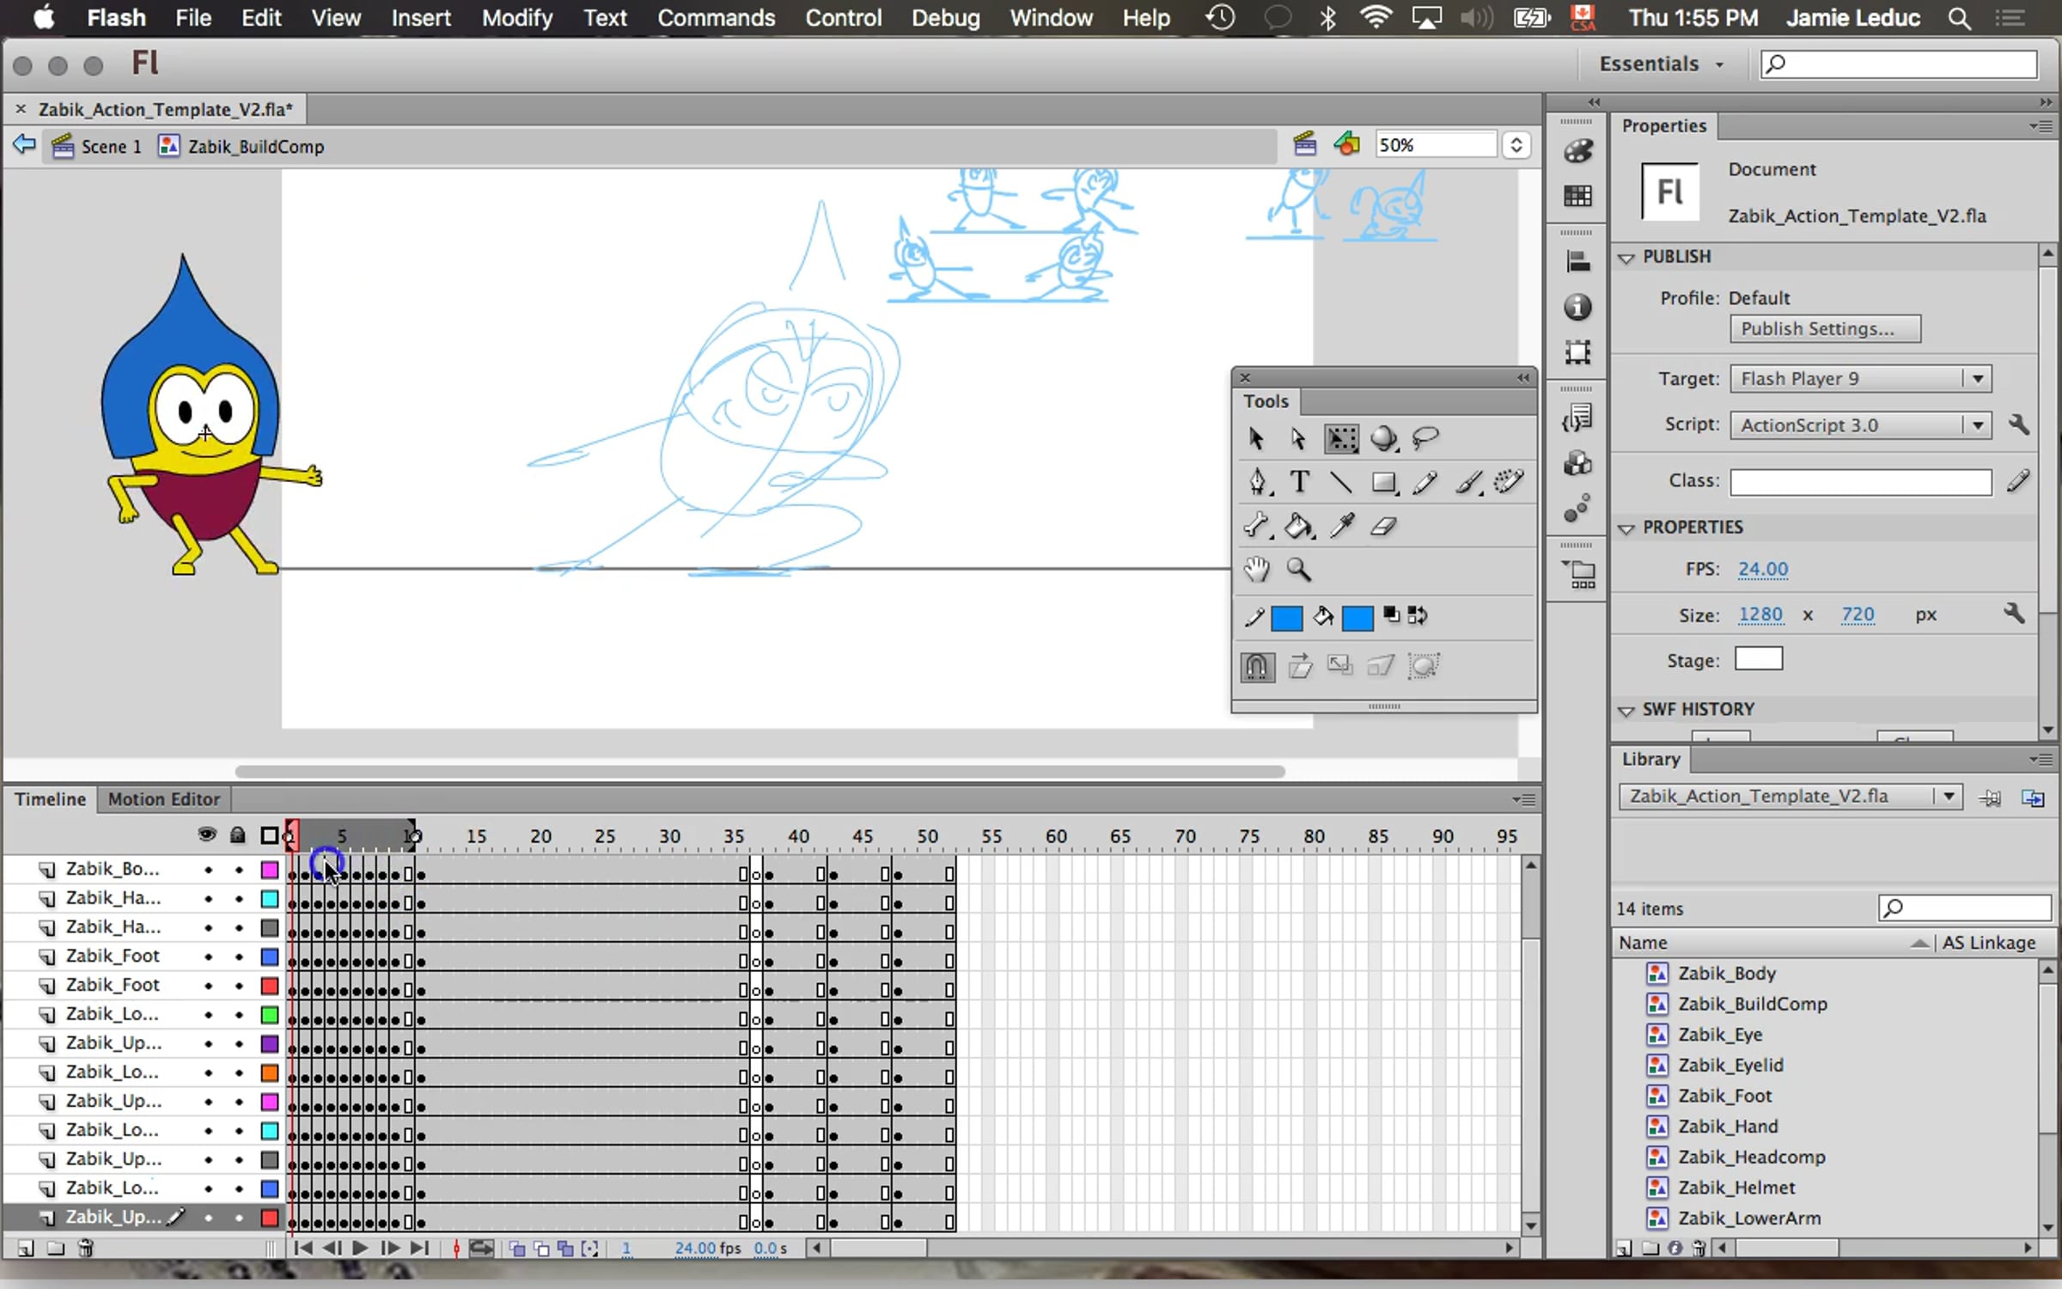Collapse the PUBLISH section

(1626, 258)
